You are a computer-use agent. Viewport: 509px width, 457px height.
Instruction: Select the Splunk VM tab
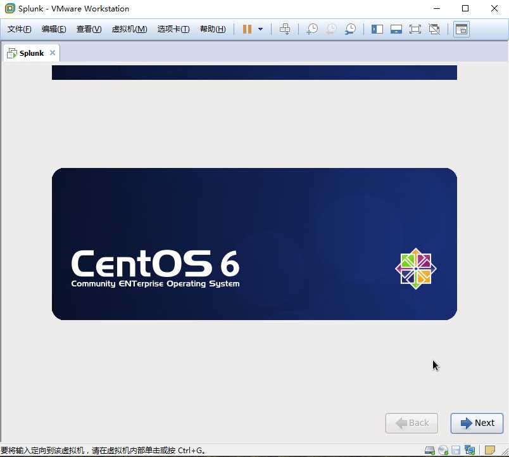(32, 53)
